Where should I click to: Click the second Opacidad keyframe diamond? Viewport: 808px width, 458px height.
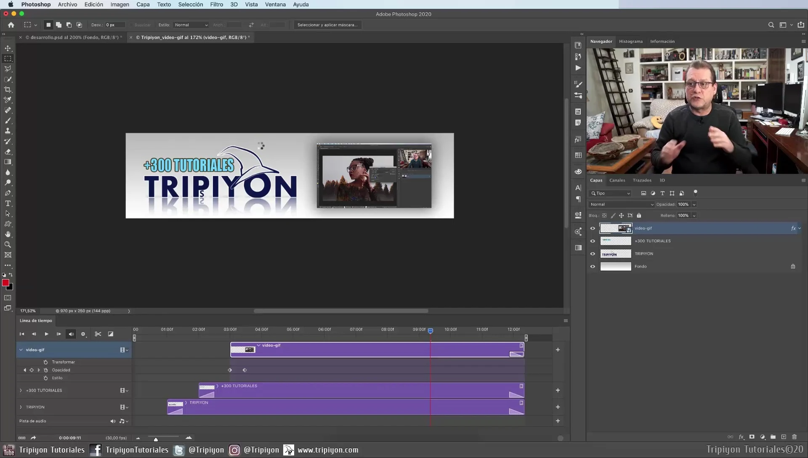[x=245, y=370]
